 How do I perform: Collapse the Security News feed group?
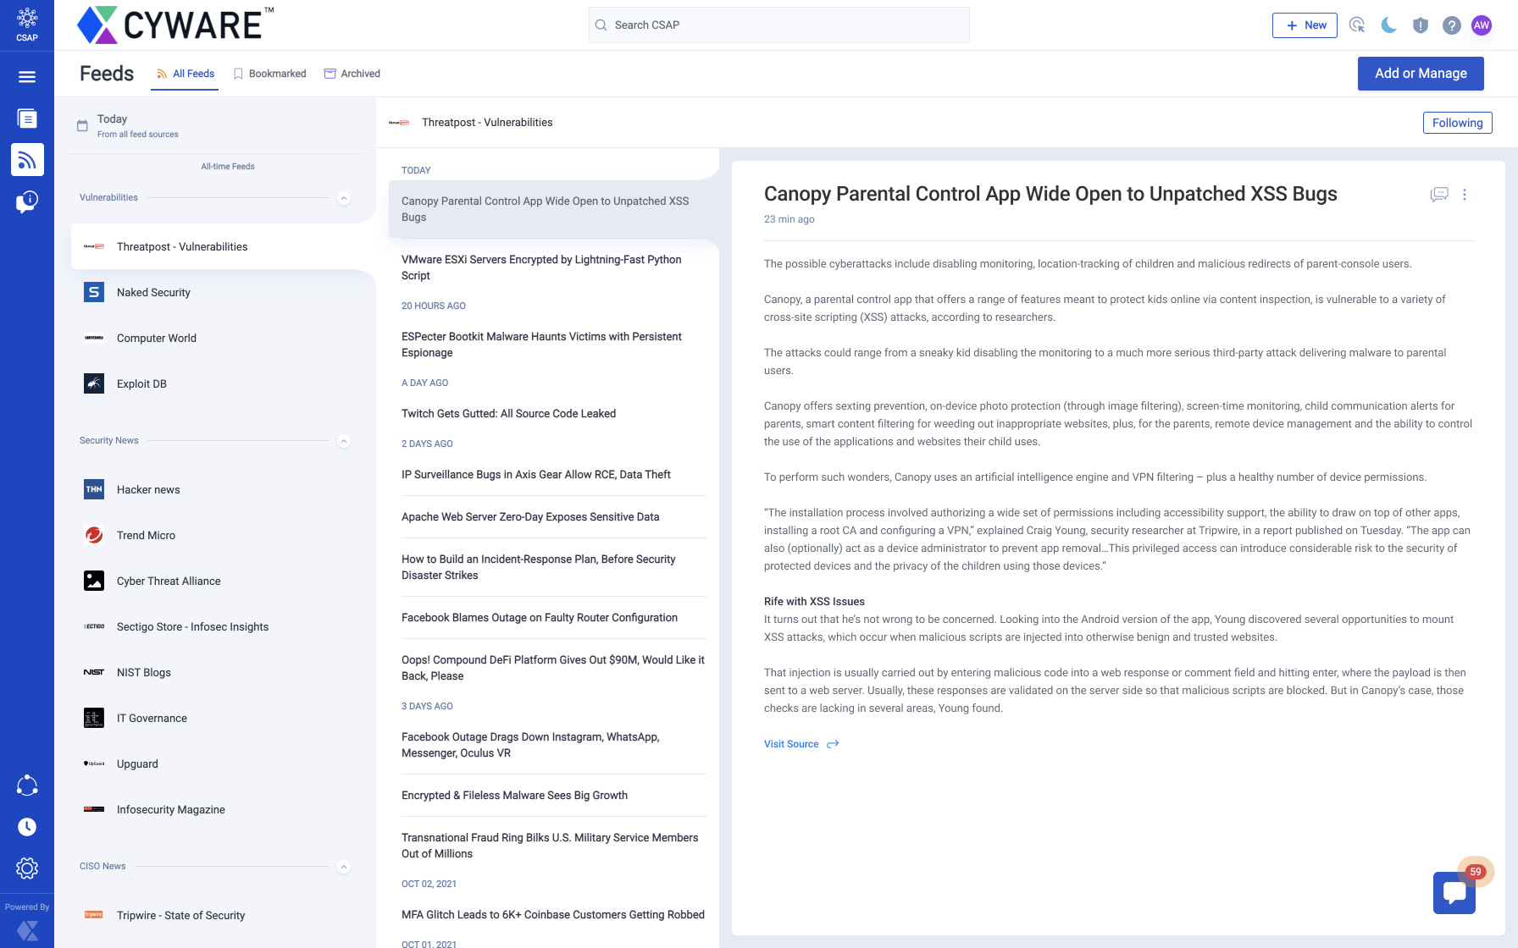pyautogui.click(x=344, y=441)
